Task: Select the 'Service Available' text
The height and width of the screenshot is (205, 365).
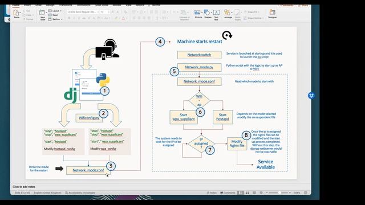Action: pyautogui.click(x=266, y=165)
